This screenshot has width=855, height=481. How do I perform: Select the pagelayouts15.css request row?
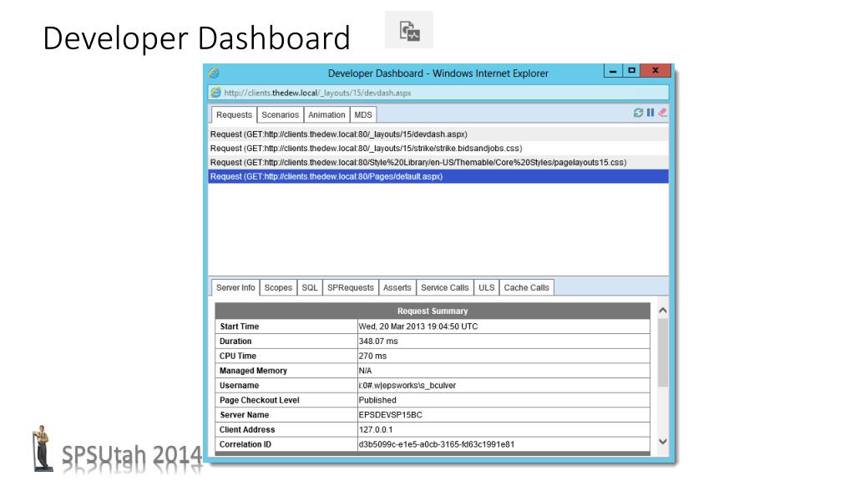[438, 163]
